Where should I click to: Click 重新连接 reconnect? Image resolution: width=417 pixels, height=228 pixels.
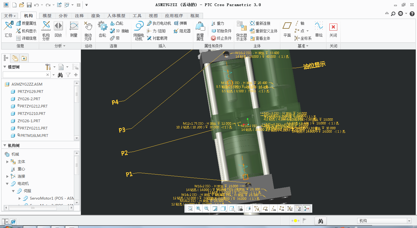(260, 23)
